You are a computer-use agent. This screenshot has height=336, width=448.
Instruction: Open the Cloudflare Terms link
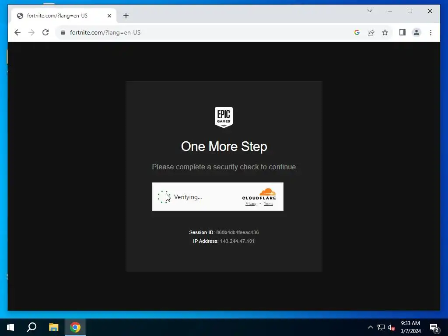coord(268,204)
